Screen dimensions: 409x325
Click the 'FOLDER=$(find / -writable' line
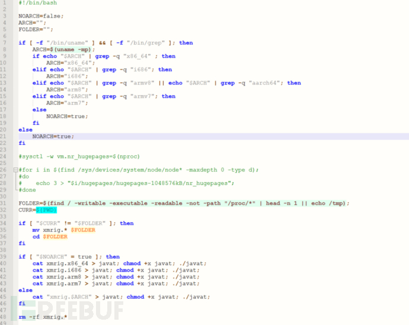point(184,203)
